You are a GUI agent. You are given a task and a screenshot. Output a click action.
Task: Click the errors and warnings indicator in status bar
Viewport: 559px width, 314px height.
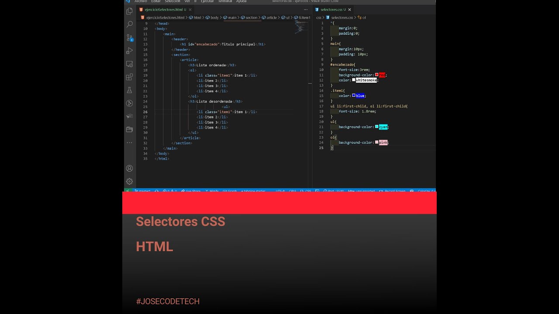coord(170,191)
